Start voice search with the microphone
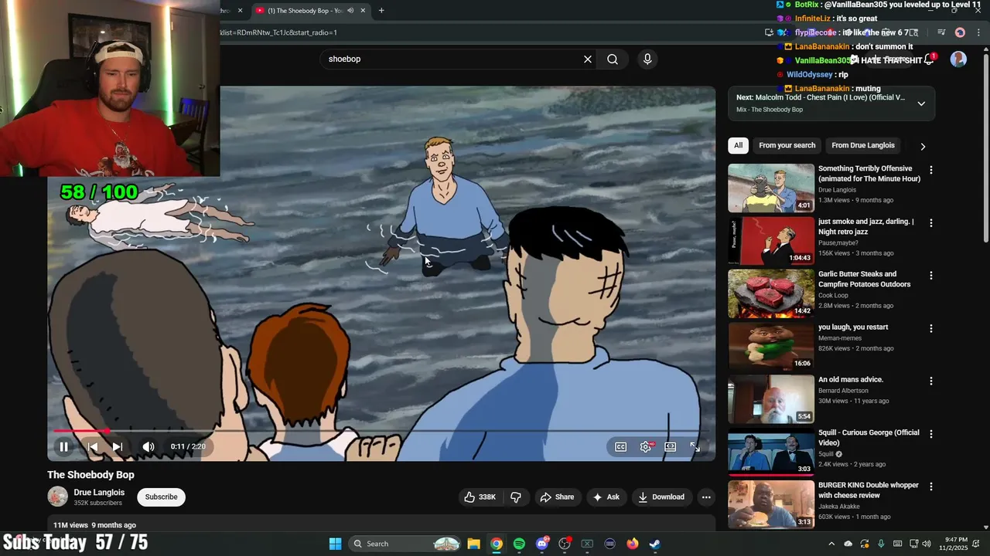This screenshot has height=556, width=990. click(x=647, y=59)
